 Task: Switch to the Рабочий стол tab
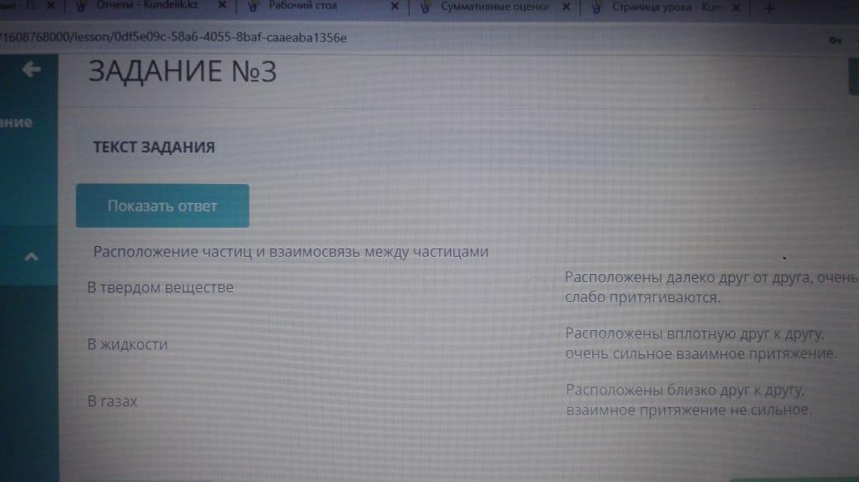pyautogui.click(x=302, y=6)
